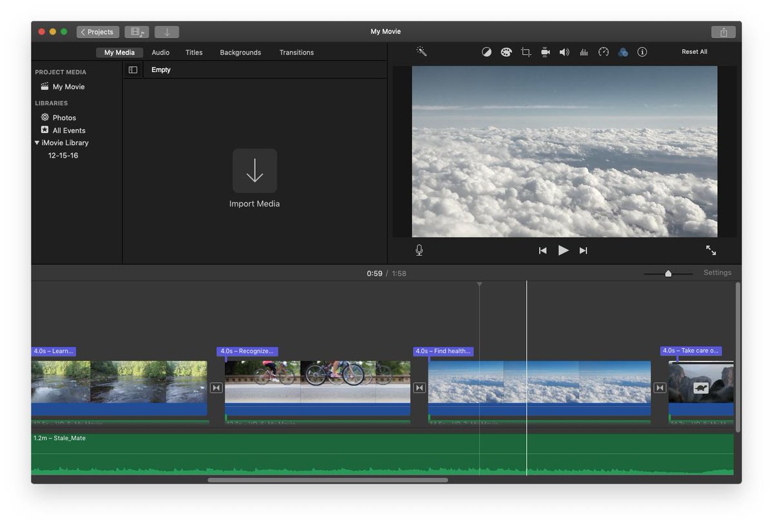
Task: Toggle the libraries sidebar visibility button
Action: tap(133, 70)
